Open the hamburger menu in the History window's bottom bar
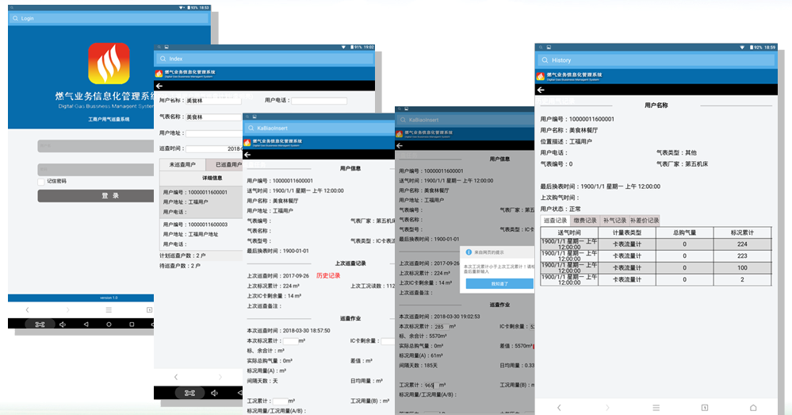 point(656,407)
